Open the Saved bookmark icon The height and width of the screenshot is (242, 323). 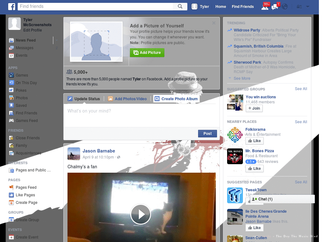click(x=11, y=105)
